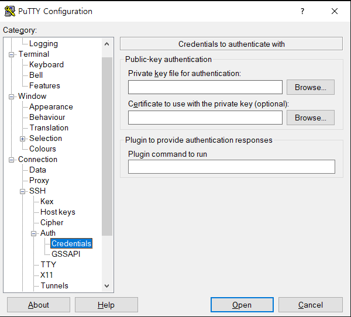Select the Translation category
The image size is (351, 317).
[x=49, y=128]
